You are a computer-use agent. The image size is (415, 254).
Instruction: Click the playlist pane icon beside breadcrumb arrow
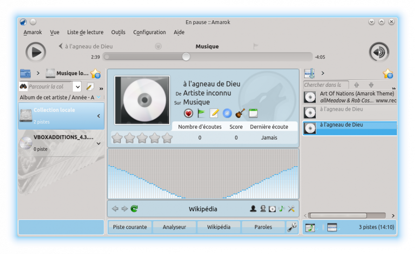point(309,73)
